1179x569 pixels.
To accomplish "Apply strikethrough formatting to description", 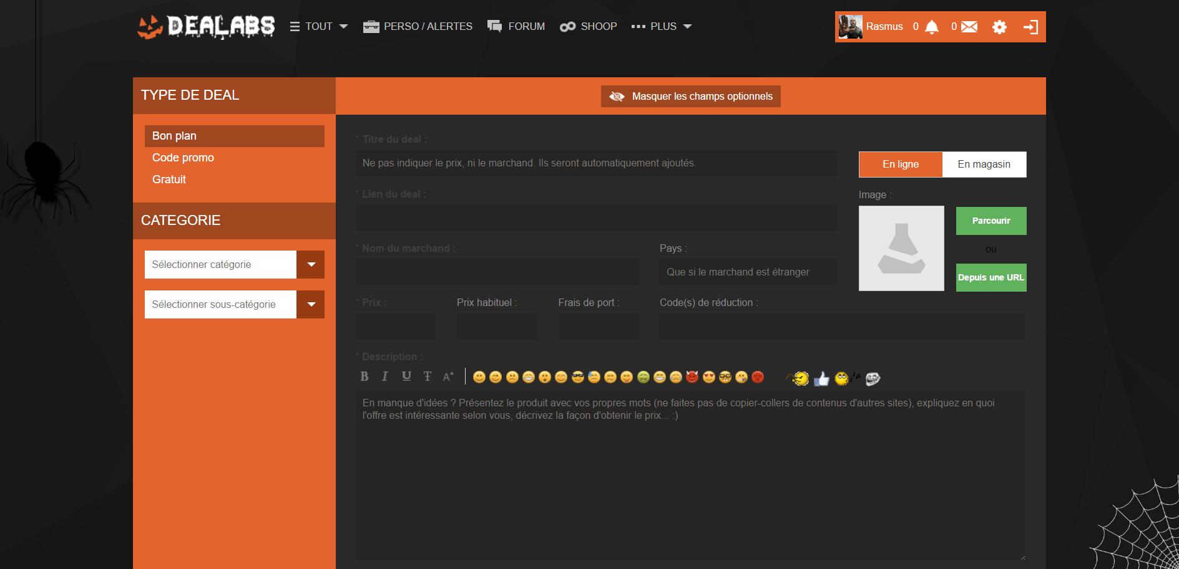I will click(x=428, y=376).
